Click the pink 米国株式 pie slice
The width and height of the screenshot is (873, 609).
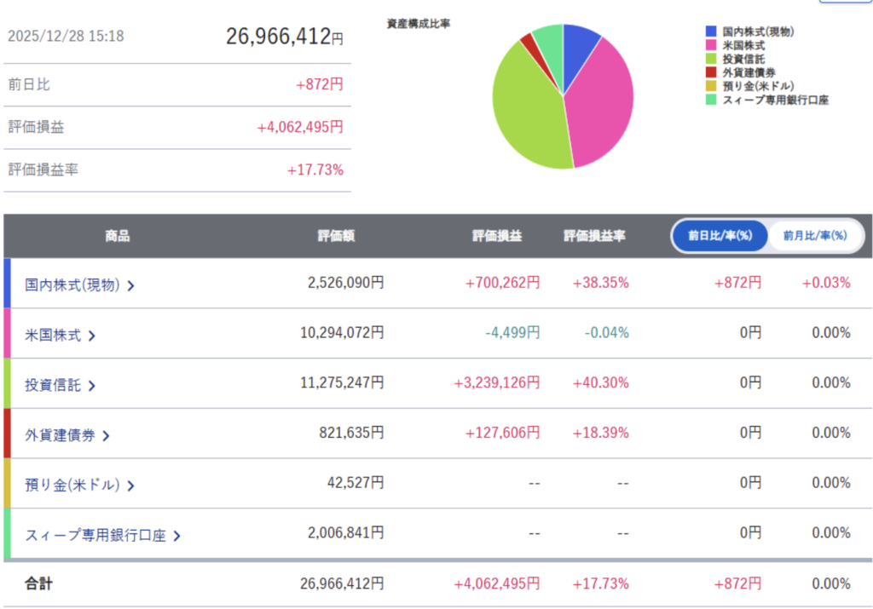click(601, 102)
